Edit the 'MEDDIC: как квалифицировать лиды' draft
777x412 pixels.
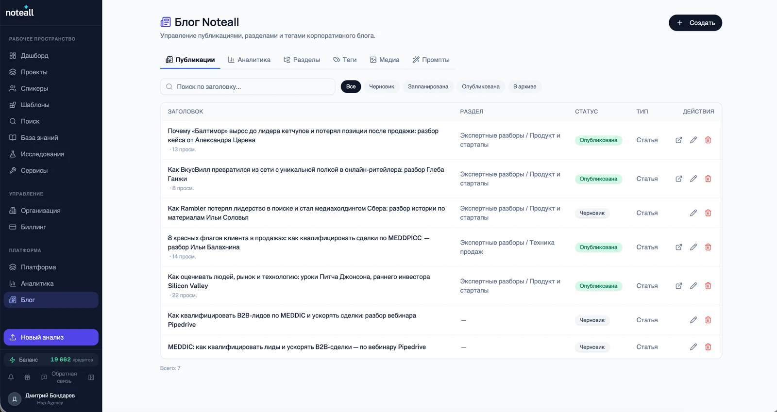(x=693, y=347)
